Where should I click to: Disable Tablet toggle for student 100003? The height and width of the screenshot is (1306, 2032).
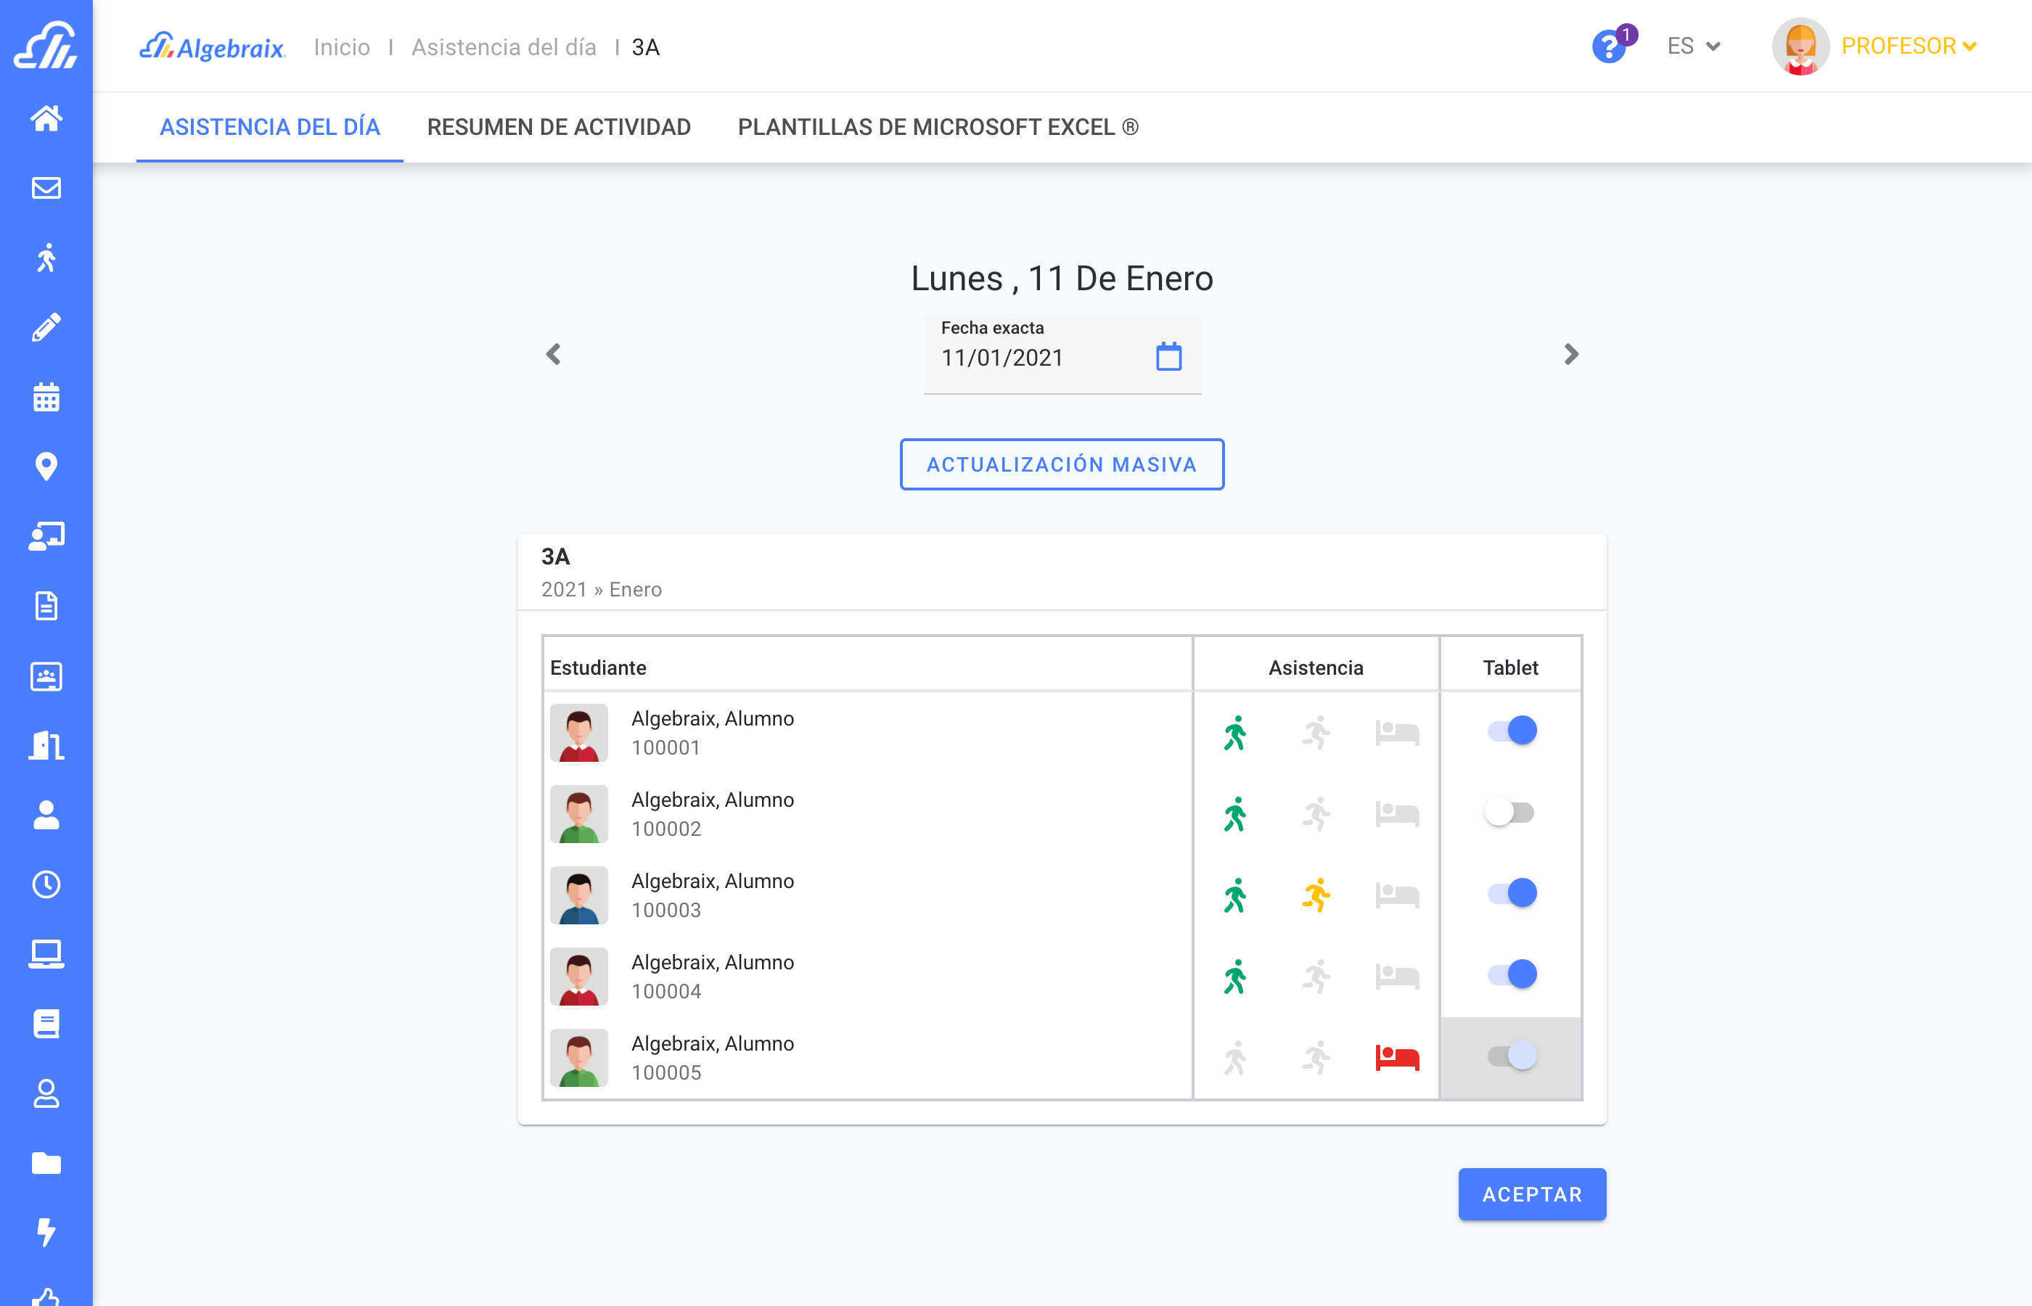1511,893
